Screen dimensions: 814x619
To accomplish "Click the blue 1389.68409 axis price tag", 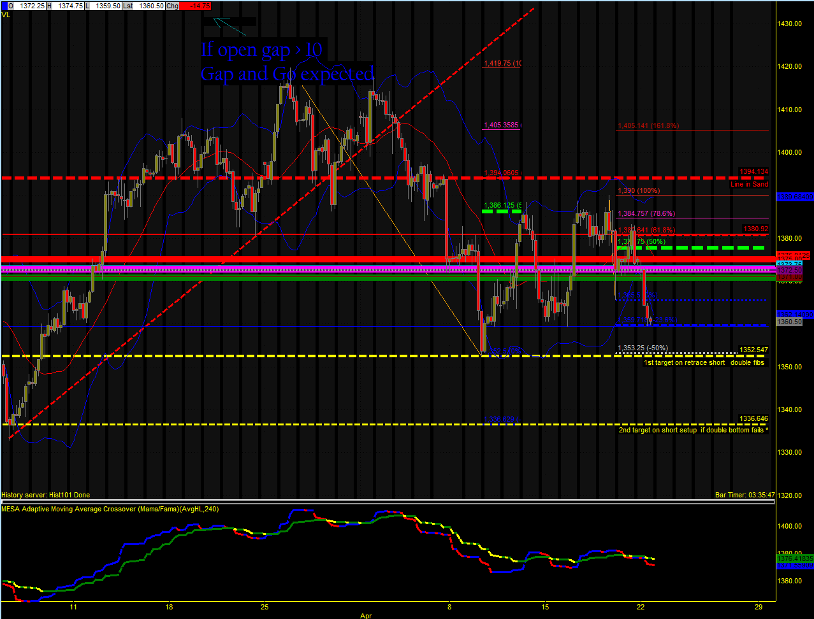I will [795, 197].
